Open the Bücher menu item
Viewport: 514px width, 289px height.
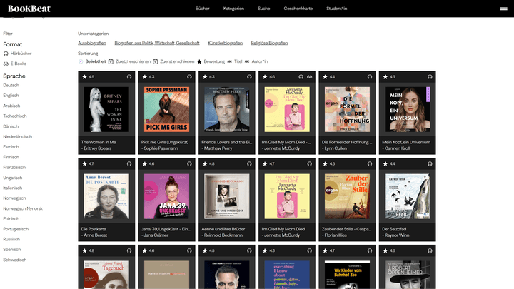(202, 9)
